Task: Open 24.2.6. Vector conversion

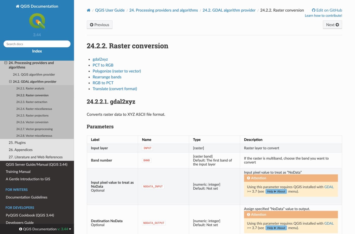Action: (32, 122)
